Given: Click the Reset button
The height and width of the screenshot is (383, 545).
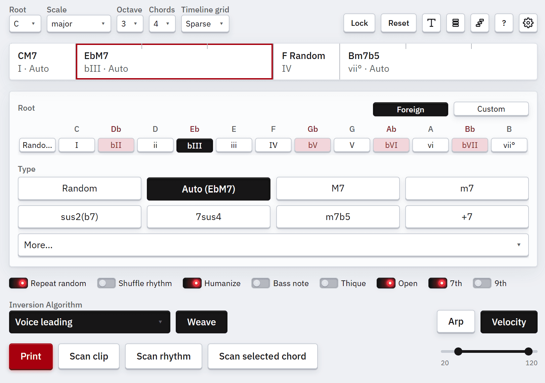Looking at the screenshot, I should click(x=399, y=23).
